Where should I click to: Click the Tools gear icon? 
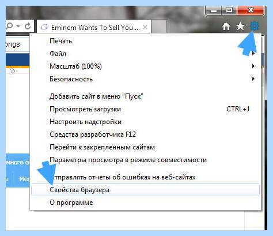[x=255, y=26]
